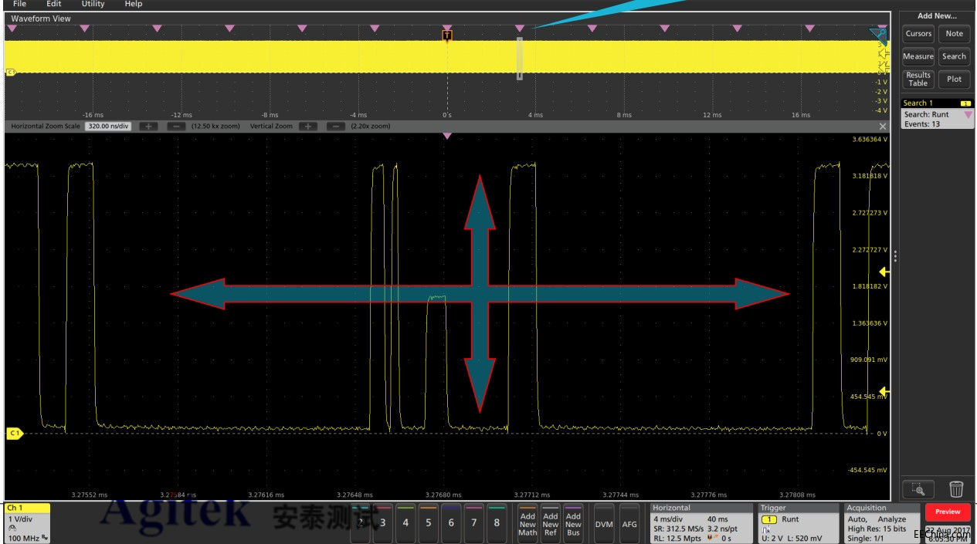Click the pink search marker atop zoomed waveform
Viewport: 977px width, 544px height.
(x=447, y=137)
